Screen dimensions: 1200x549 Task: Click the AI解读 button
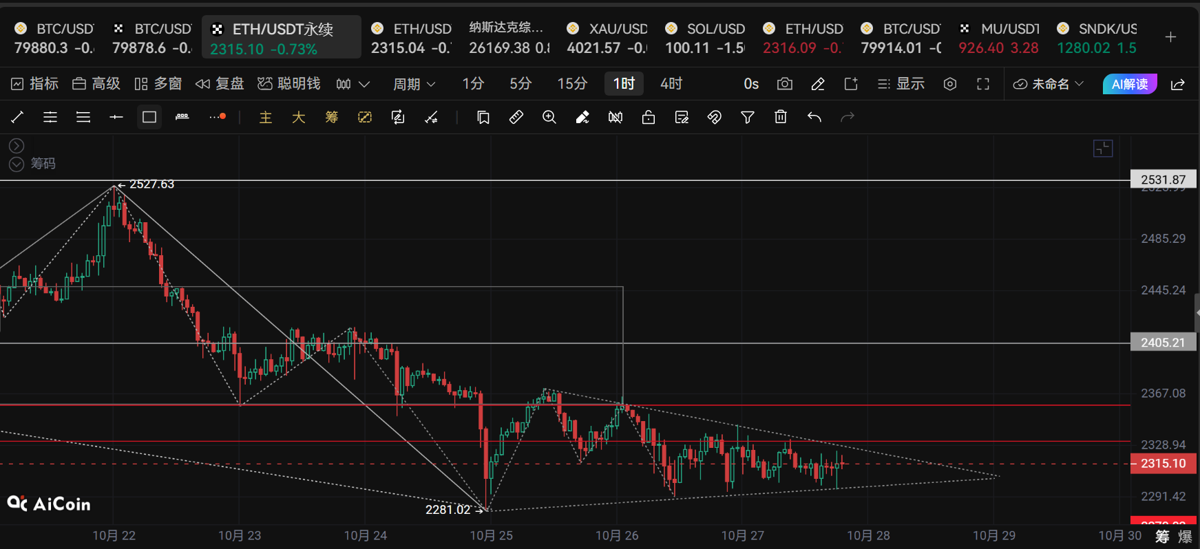pyautogui.click(x=1130, y=84)
